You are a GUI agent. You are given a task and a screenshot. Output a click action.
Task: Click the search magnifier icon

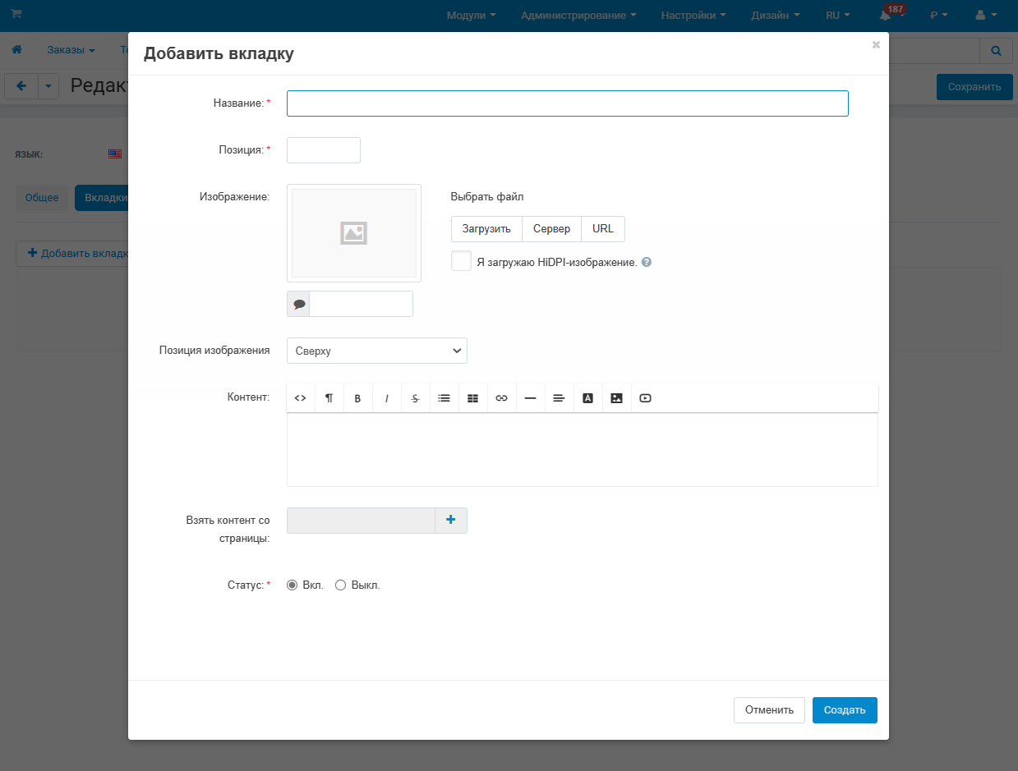pos(996,51)
